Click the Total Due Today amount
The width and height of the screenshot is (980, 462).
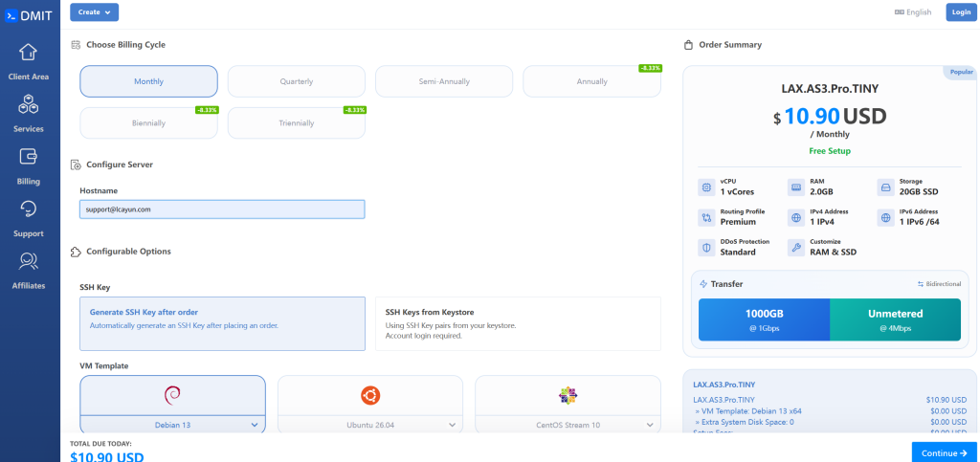click(107, 456)
